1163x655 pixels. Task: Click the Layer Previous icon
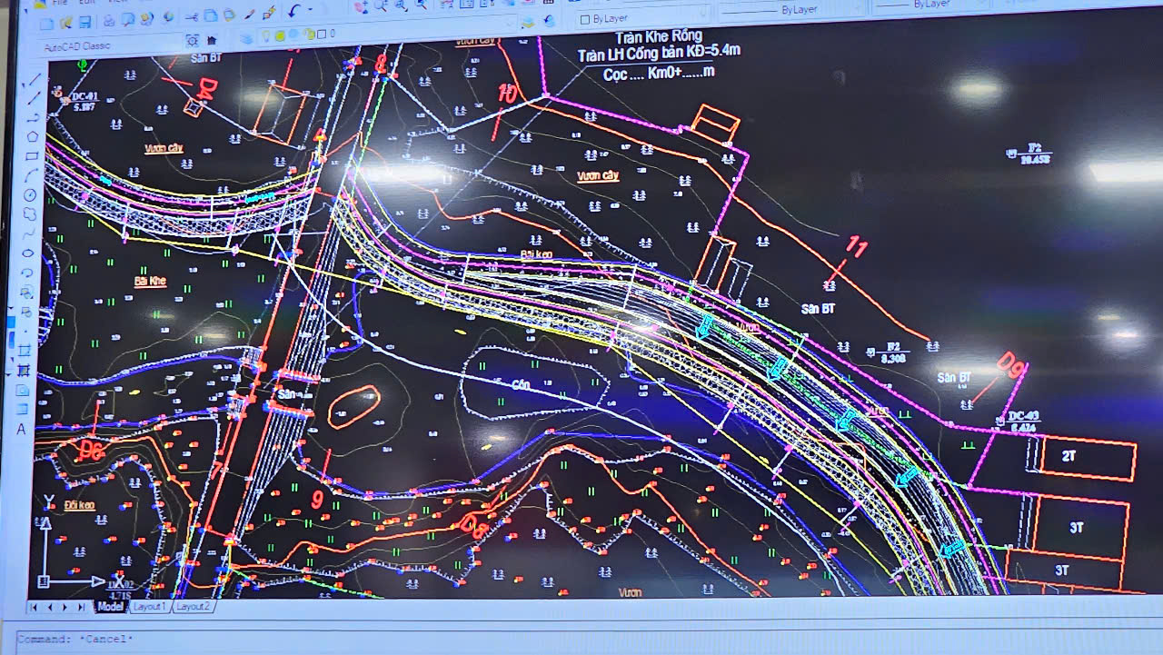(549, 19)
